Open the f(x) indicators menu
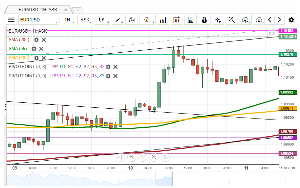Image resolution: width=300 pixels, height=188 pixels. [133, 20]
